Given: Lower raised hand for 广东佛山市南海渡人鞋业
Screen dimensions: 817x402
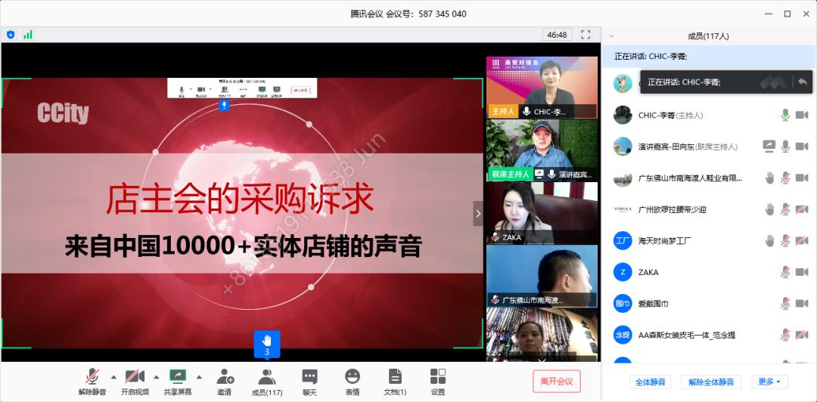Looking at the screenshot, I should coord(769,178).
